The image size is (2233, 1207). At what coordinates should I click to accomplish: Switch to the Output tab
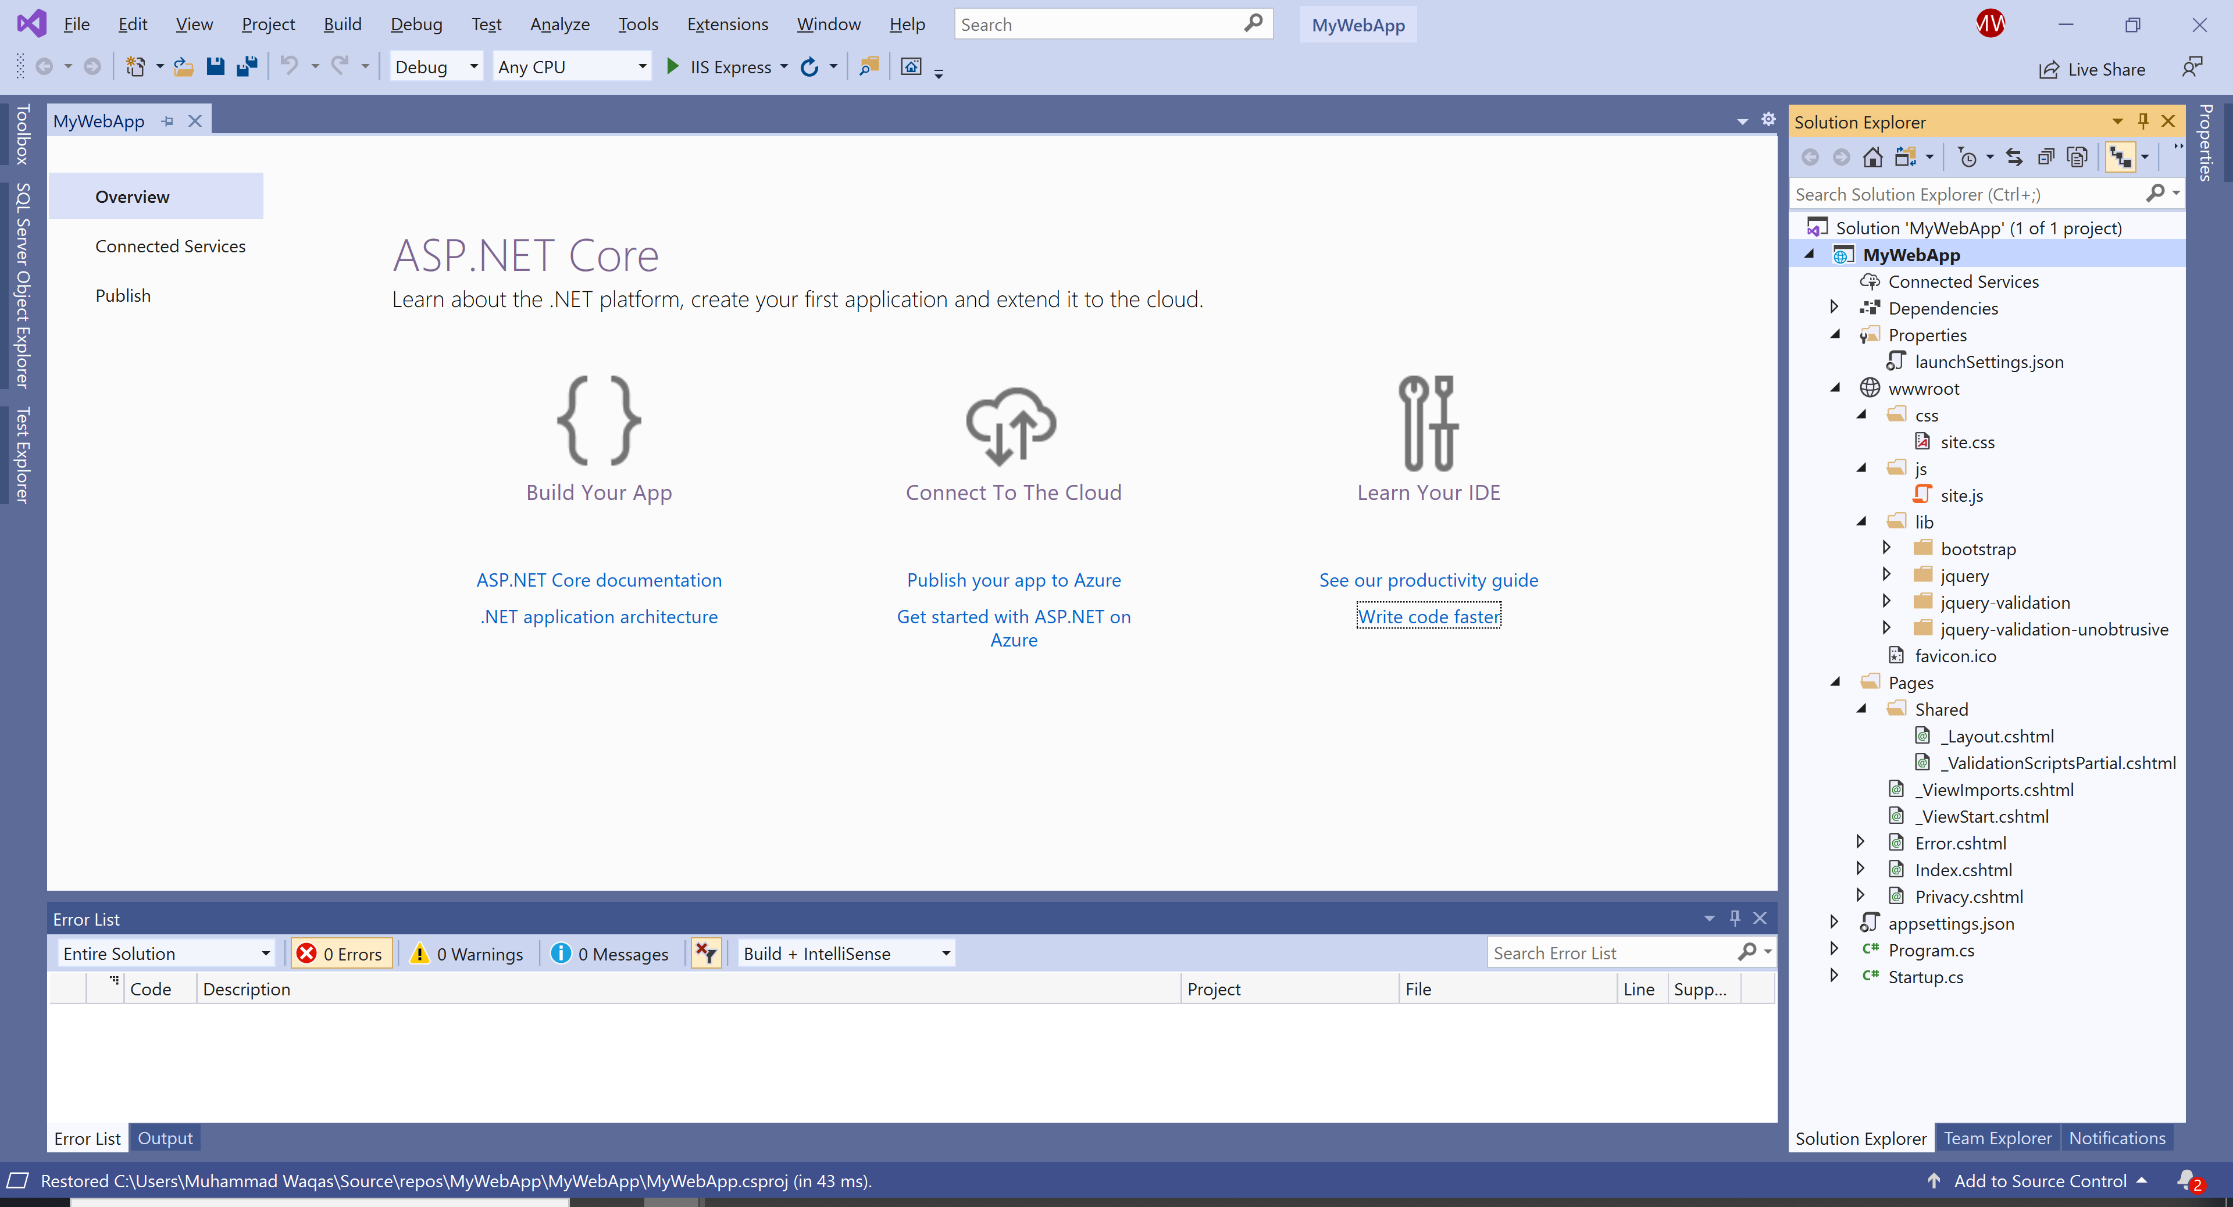pyautogui.click(x=165, y=1138)
